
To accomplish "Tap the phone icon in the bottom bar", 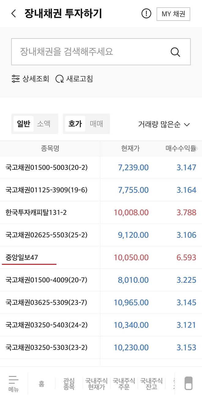I will tap(188, 383).
